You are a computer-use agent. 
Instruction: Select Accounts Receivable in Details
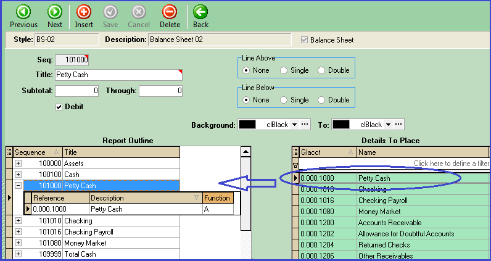point(394,223)
